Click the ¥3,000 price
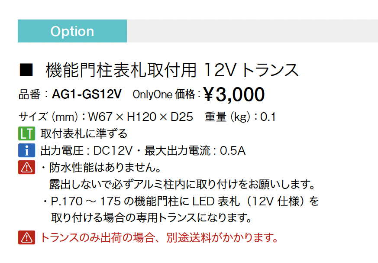Viewport: 378px width, 263px height. pos(234,94)
